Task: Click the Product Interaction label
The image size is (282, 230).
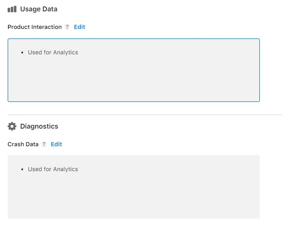Action: (x=34, y=27)
